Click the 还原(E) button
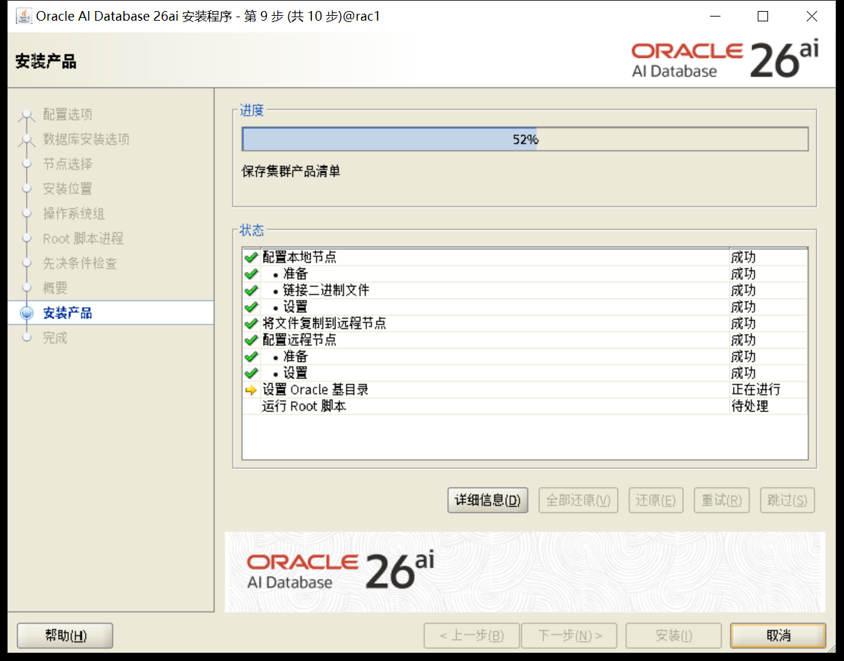This screenshot has height=661, width=844. tap(656, 500)
